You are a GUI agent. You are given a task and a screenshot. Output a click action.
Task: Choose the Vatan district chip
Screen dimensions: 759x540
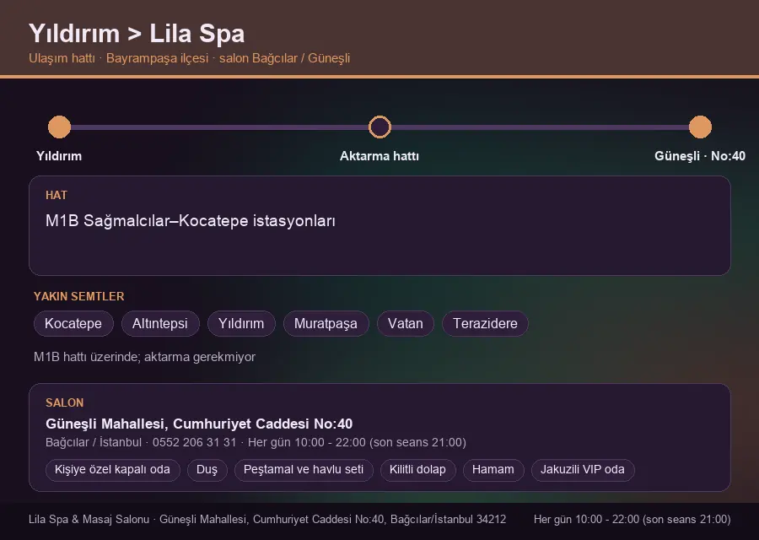406,323
